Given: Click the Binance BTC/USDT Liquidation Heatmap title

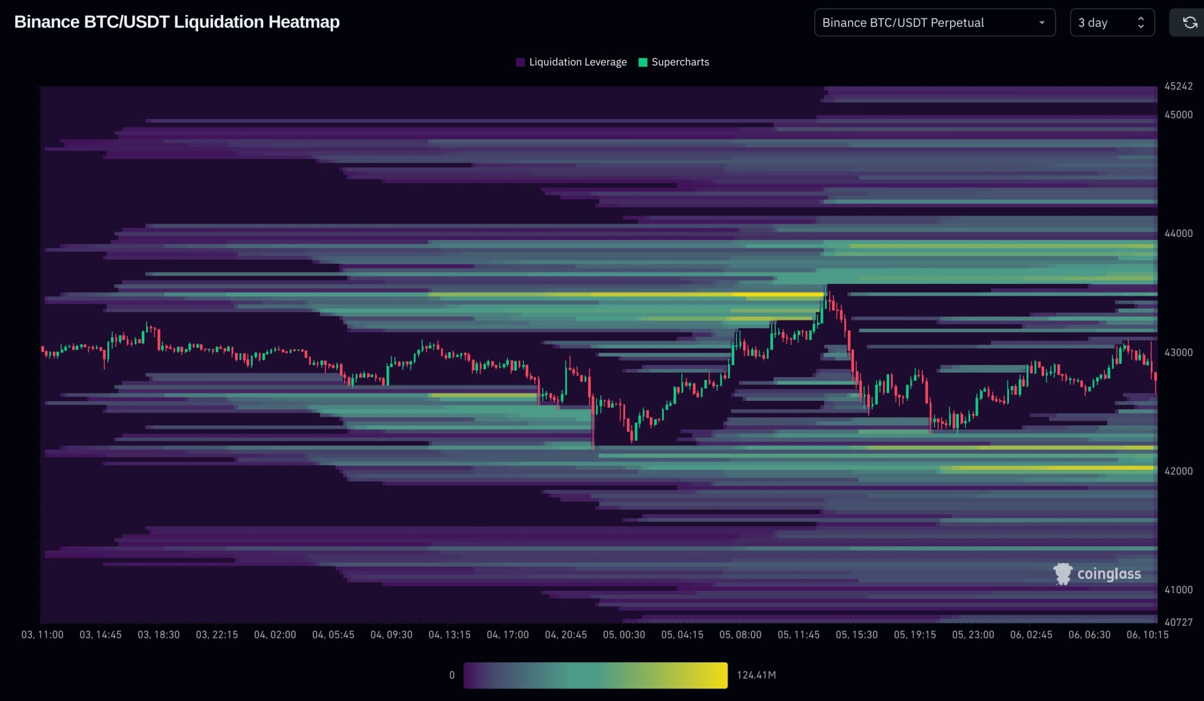Looking at the screenshot, I should [177, 22].
